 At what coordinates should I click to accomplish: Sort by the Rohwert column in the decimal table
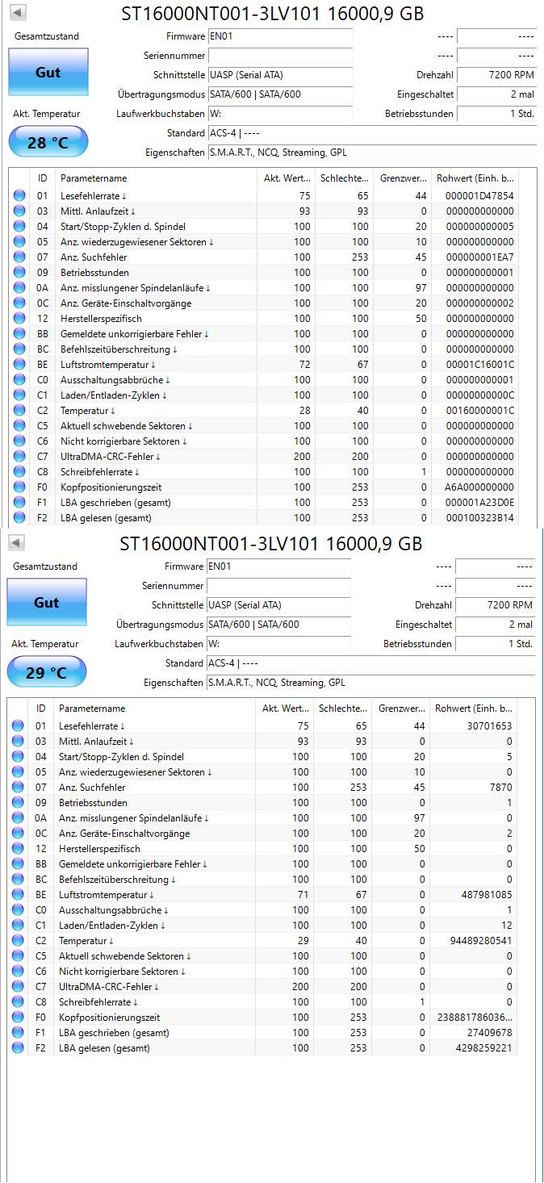click(472, 709)
